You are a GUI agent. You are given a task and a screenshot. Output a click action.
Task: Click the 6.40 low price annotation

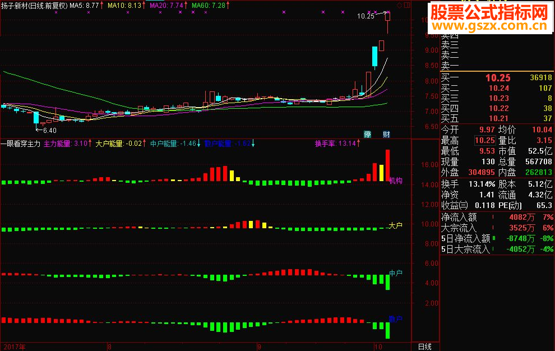point(49,130)
